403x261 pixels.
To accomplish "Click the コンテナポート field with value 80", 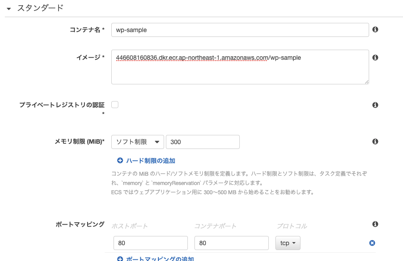I will pos(231,243).
